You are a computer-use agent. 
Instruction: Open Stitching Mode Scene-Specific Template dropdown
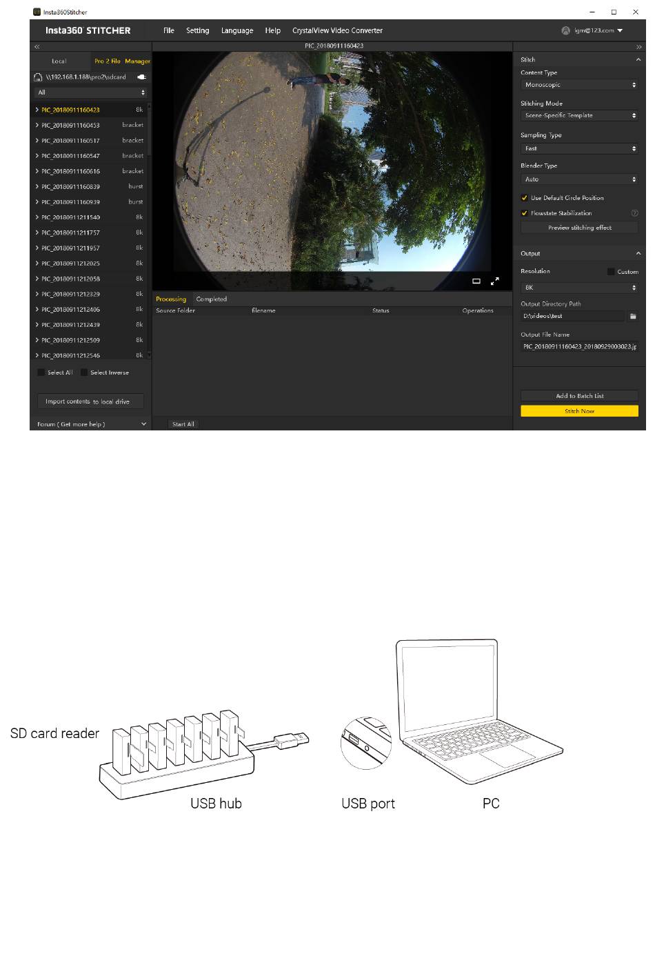point(580,116)
